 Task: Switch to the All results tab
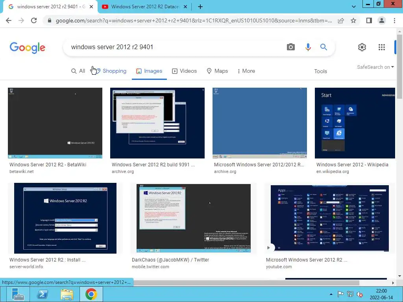tap(78, 71)
